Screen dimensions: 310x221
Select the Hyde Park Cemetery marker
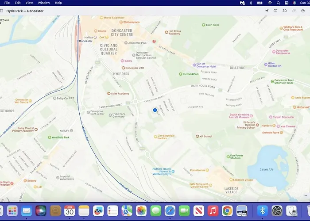click(110, 115)
